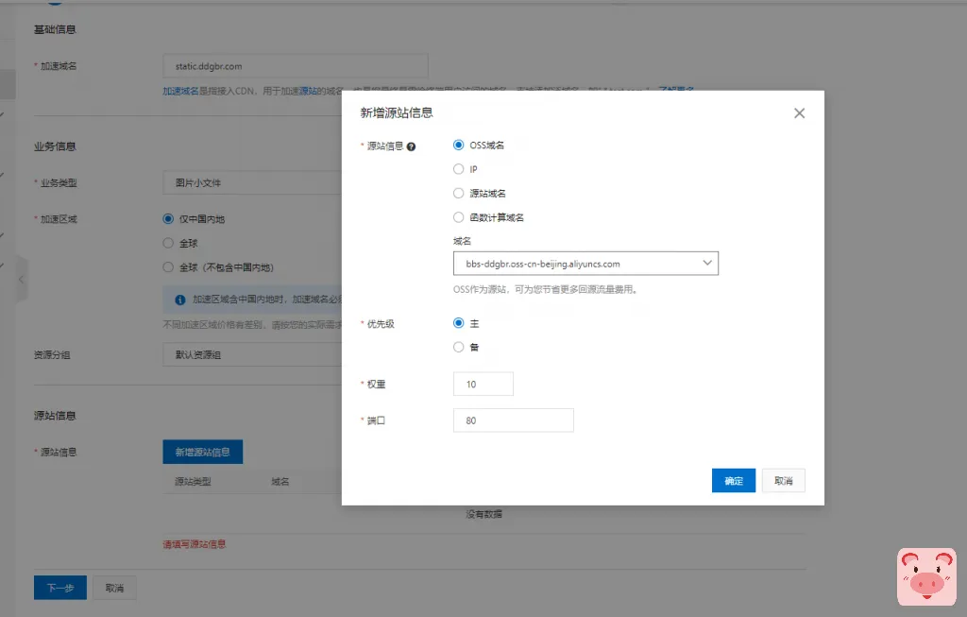
Task: Set priority to 主
Action: tap(458, 323)
